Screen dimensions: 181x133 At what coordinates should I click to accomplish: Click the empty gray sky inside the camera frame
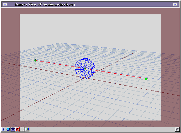[90, 29]
